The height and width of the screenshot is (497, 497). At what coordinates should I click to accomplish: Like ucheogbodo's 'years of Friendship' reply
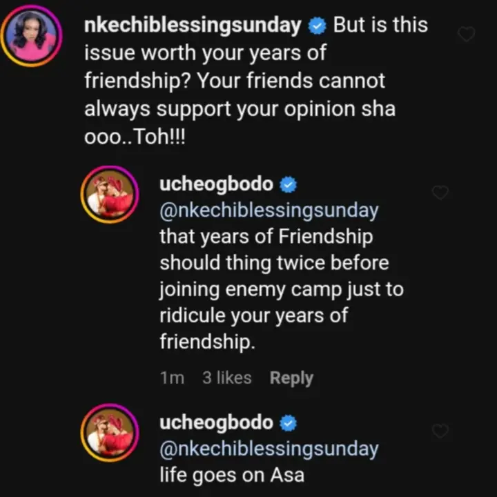tap(440, 193)
